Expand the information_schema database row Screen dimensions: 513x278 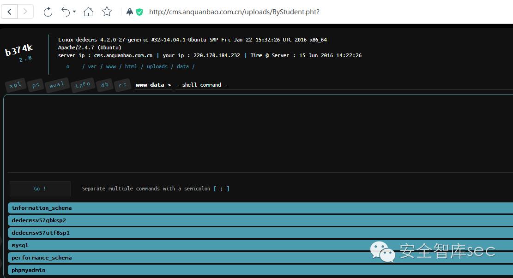260,208
